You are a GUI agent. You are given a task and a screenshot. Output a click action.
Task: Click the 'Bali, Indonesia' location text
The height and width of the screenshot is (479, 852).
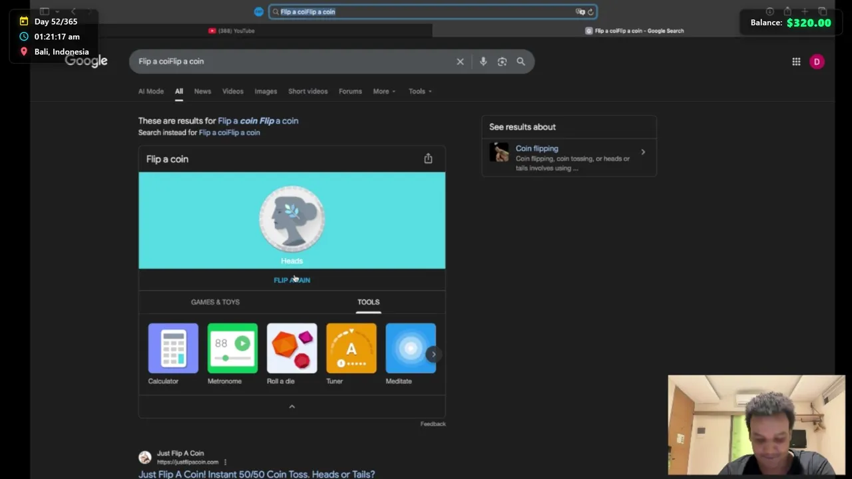tap(61, 51)
